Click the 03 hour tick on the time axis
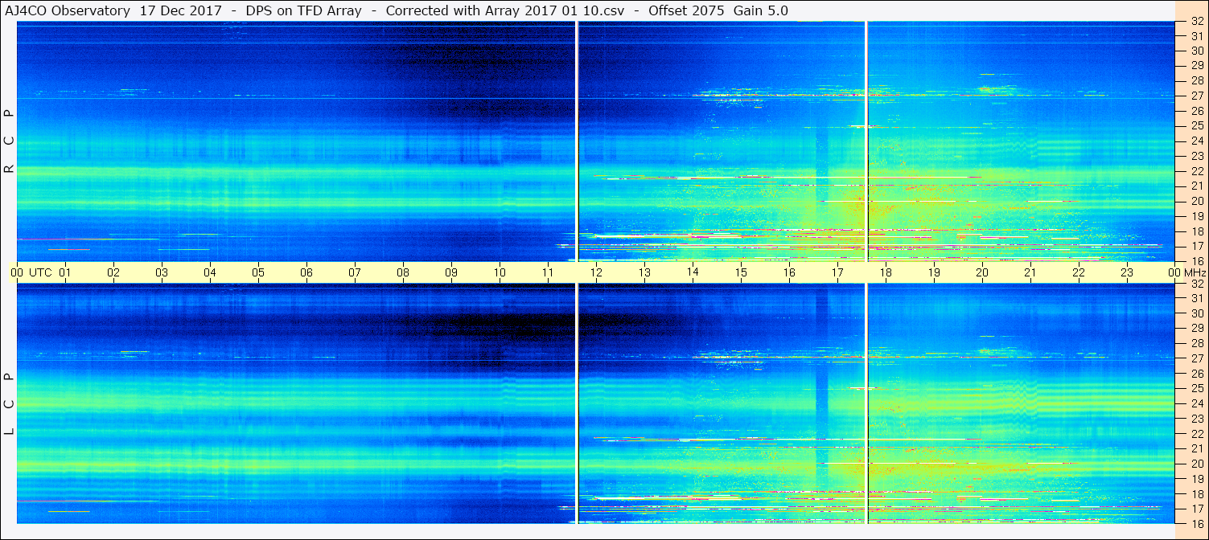Viewport: 1209px width, 540px height. click(x=162, y=272)
